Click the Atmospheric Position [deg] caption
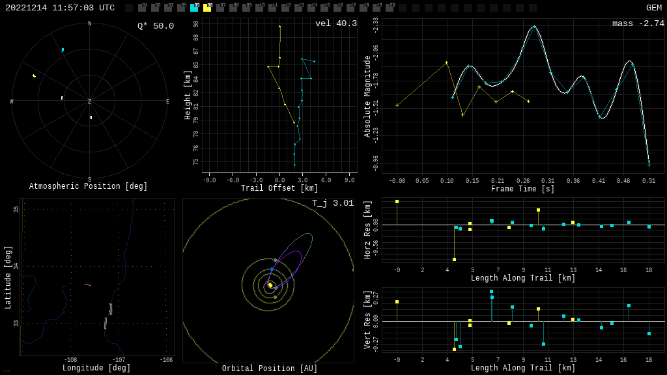The height and width of the screenshot is (375, 667). [89, 187]
